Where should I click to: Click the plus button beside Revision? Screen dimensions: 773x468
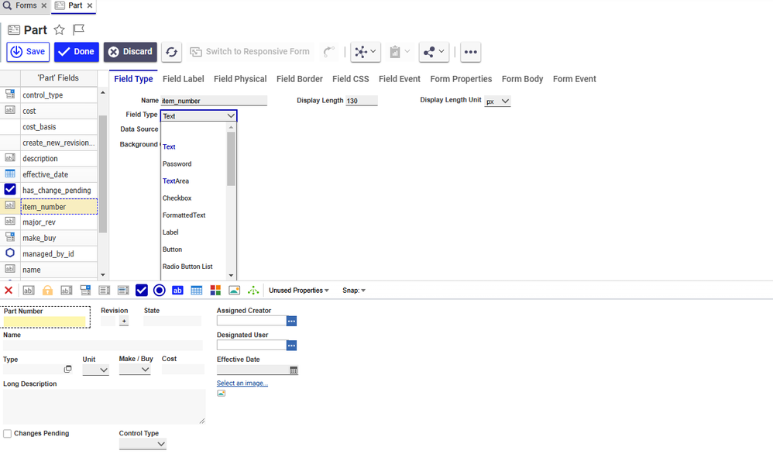coord(124,321)
